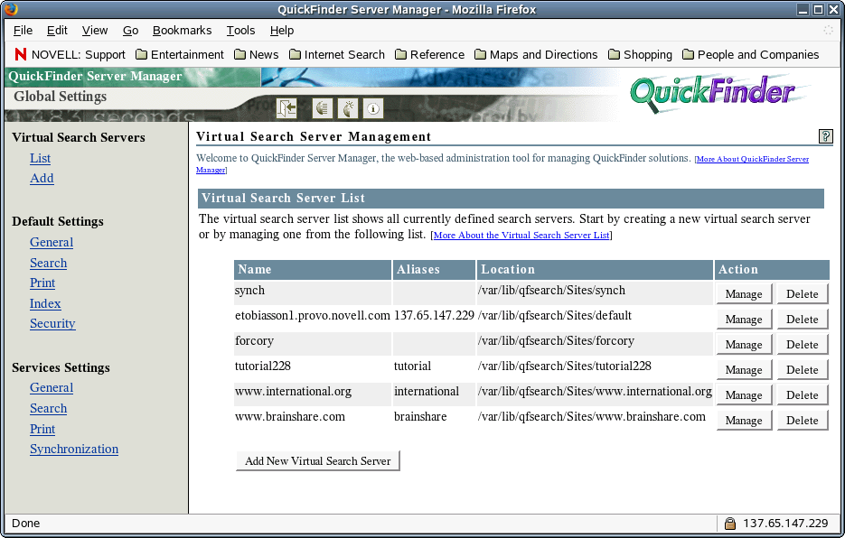Open Print link under Services Settings

[42, 429]
